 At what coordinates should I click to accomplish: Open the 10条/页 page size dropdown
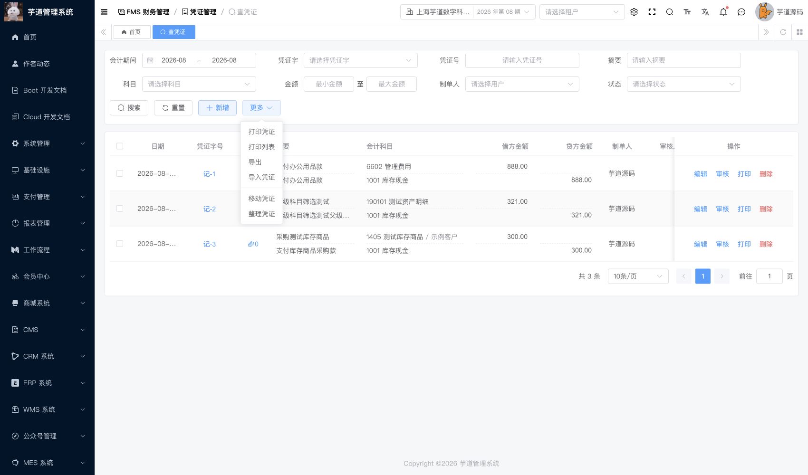[x=638, y=276]
